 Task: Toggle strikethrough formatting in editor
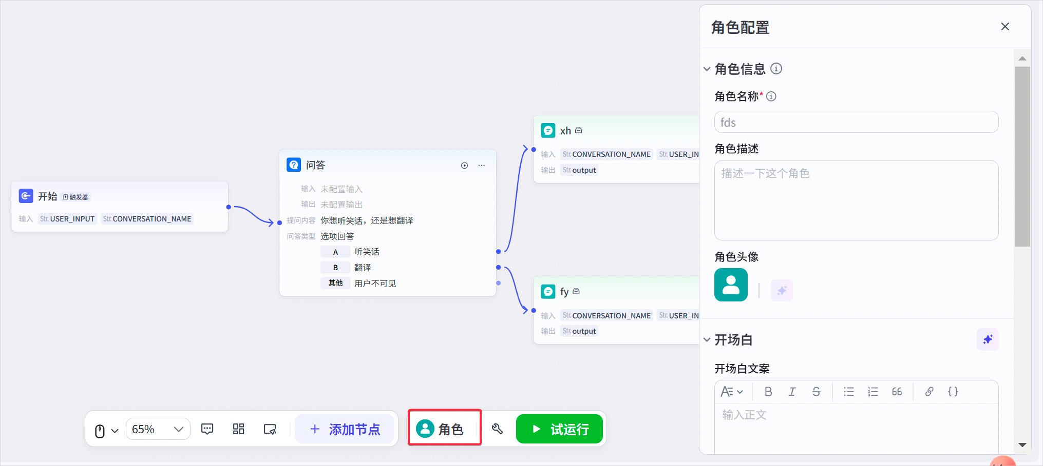pos(816,392)
